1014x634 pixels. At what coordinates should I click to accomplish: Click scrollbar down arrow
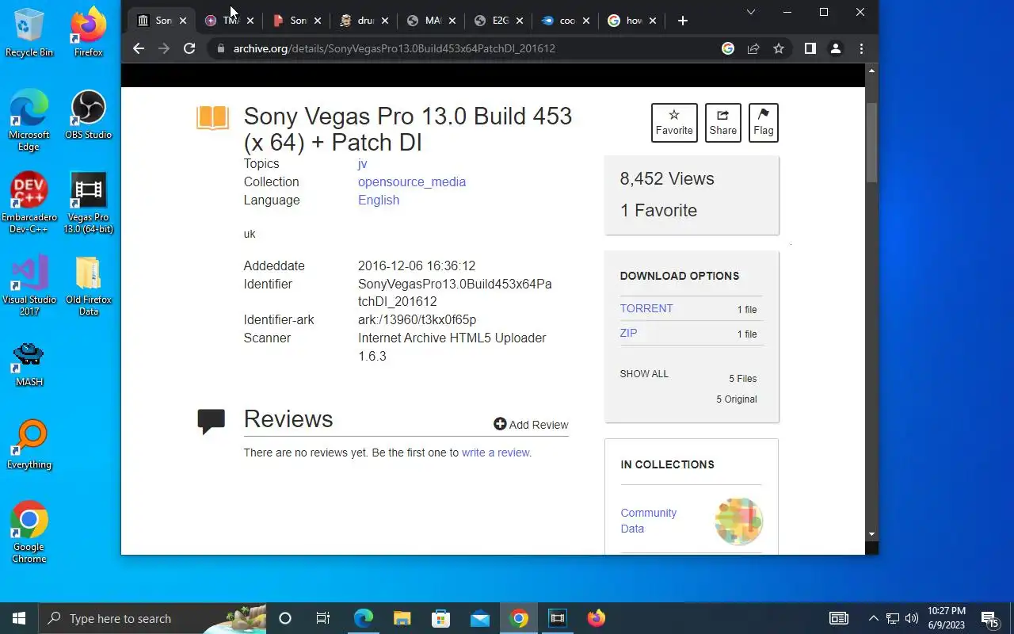point(871,534)
